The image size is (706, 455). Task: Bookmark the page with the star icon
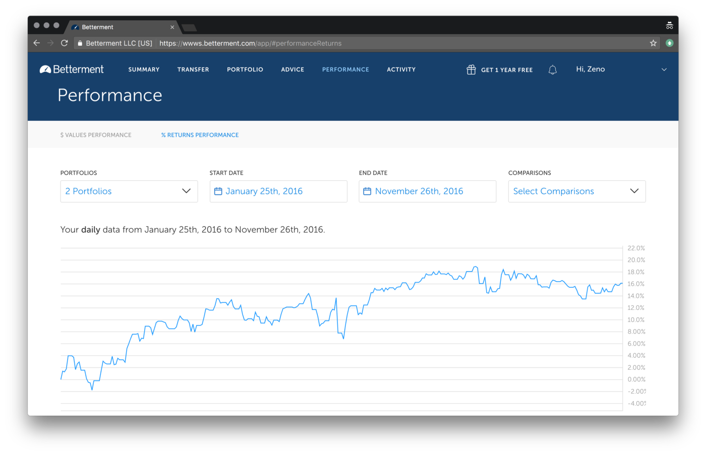pyautogui.click(x=653, y=43)
